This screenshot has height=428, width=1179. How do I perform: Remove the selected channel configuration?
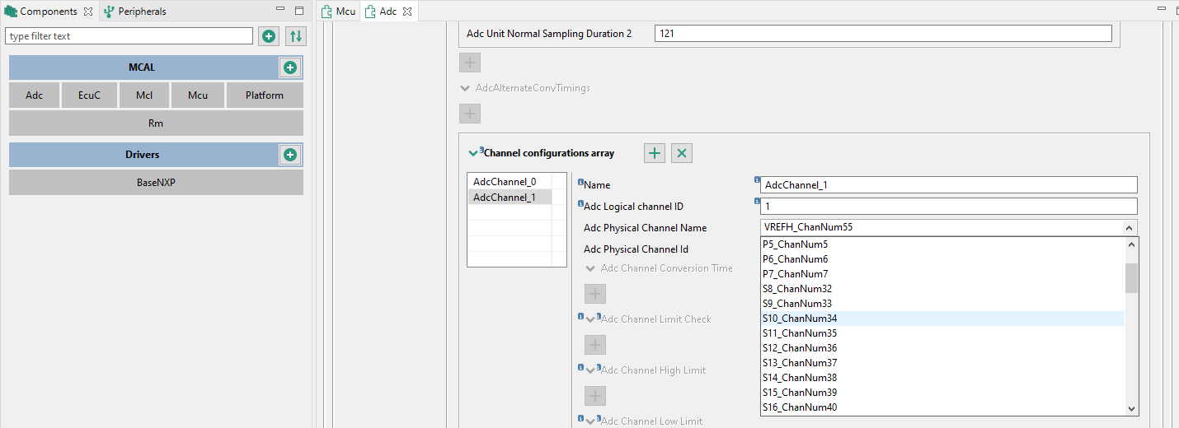pos(681,153)
